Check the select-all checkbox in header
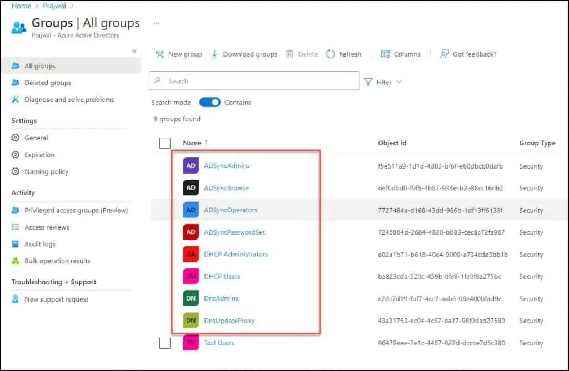Screen dimensions: 569x371 [x=164, y=143]
